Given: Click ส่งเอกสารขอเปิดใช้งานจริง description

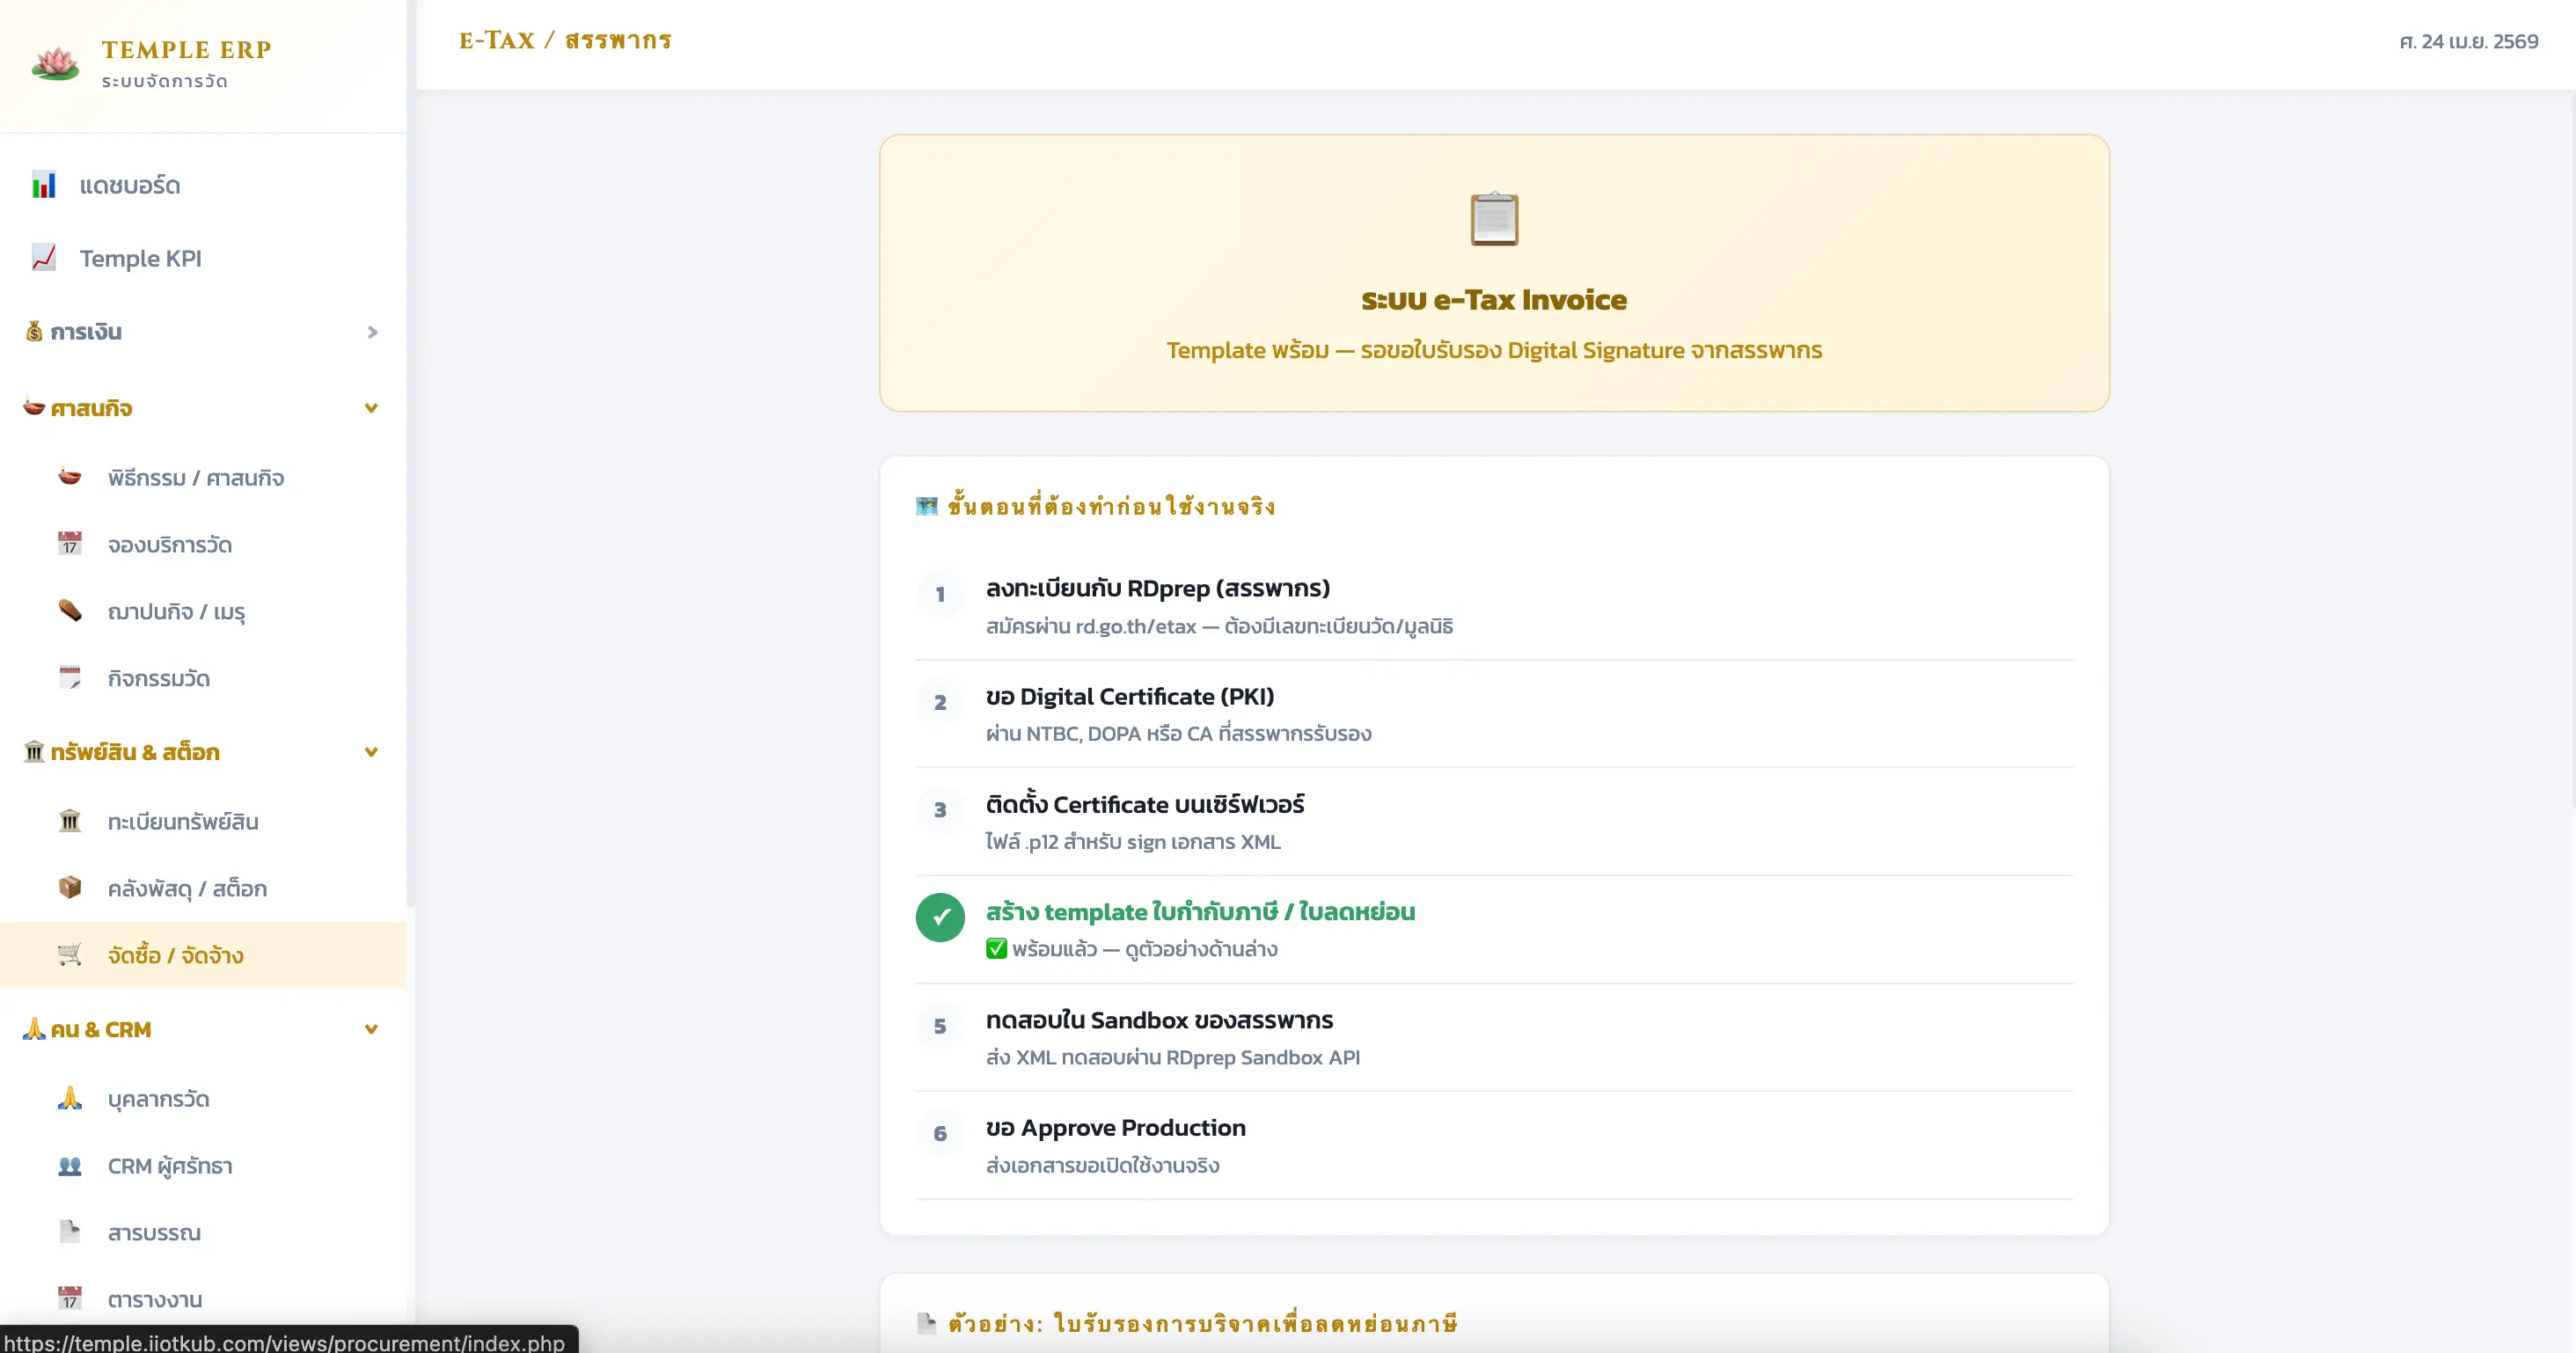Looking at the screenshot, I should point(1102,1165).
